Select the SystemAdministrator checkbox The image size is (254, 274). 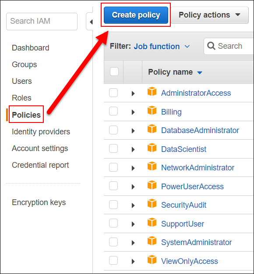tap(113, 242)
